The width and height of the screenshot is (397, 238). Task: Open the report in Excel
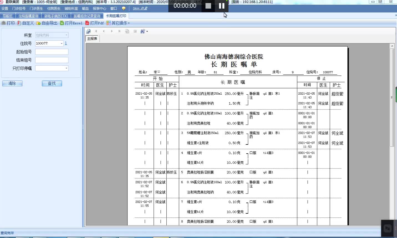click(x=71, y=23)
